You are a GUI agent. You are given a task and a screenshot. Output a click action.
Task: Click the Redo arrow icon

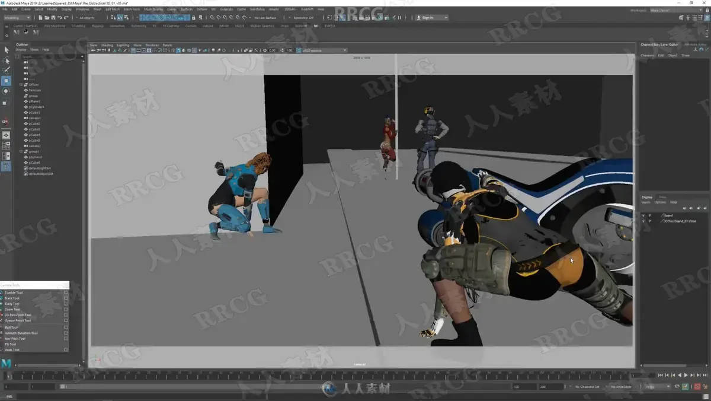66,18
